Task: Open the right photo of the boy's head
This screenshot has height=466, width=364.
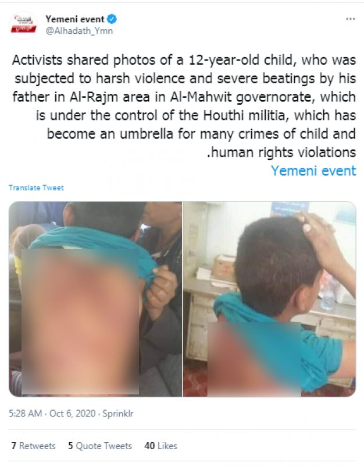Action: pos(269,299)
